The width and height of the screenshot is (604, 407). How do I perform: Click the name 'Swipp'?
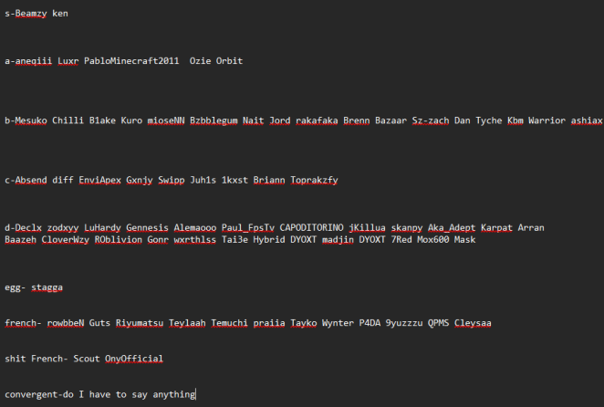(x=171, y=180)
